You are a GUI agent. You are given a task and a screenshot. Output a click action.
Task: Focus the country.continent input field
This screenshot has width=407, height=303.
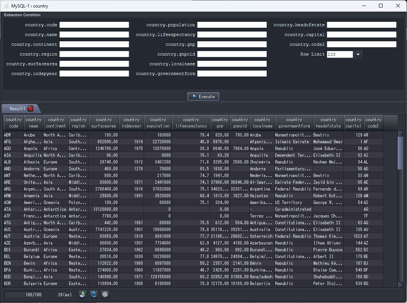94,44
